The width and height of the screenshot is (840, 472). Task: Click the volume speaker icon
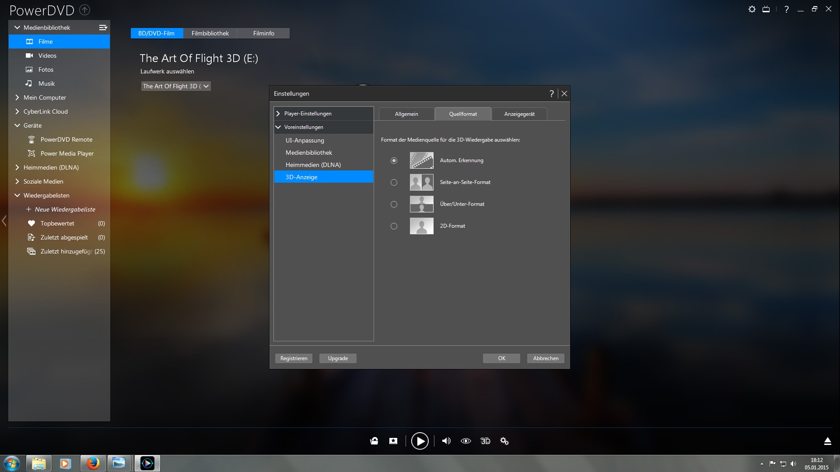pos(446,441)
